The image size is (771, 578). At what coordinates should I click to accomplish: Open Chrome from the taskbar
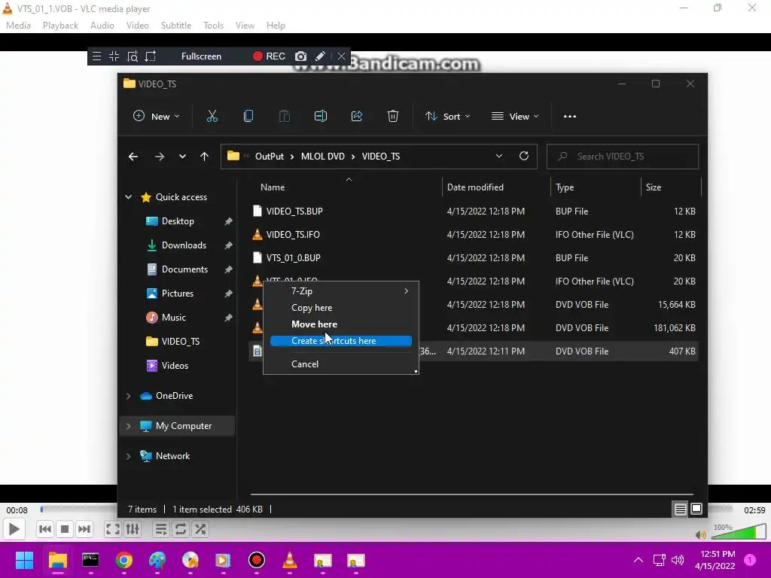point(124,560)
